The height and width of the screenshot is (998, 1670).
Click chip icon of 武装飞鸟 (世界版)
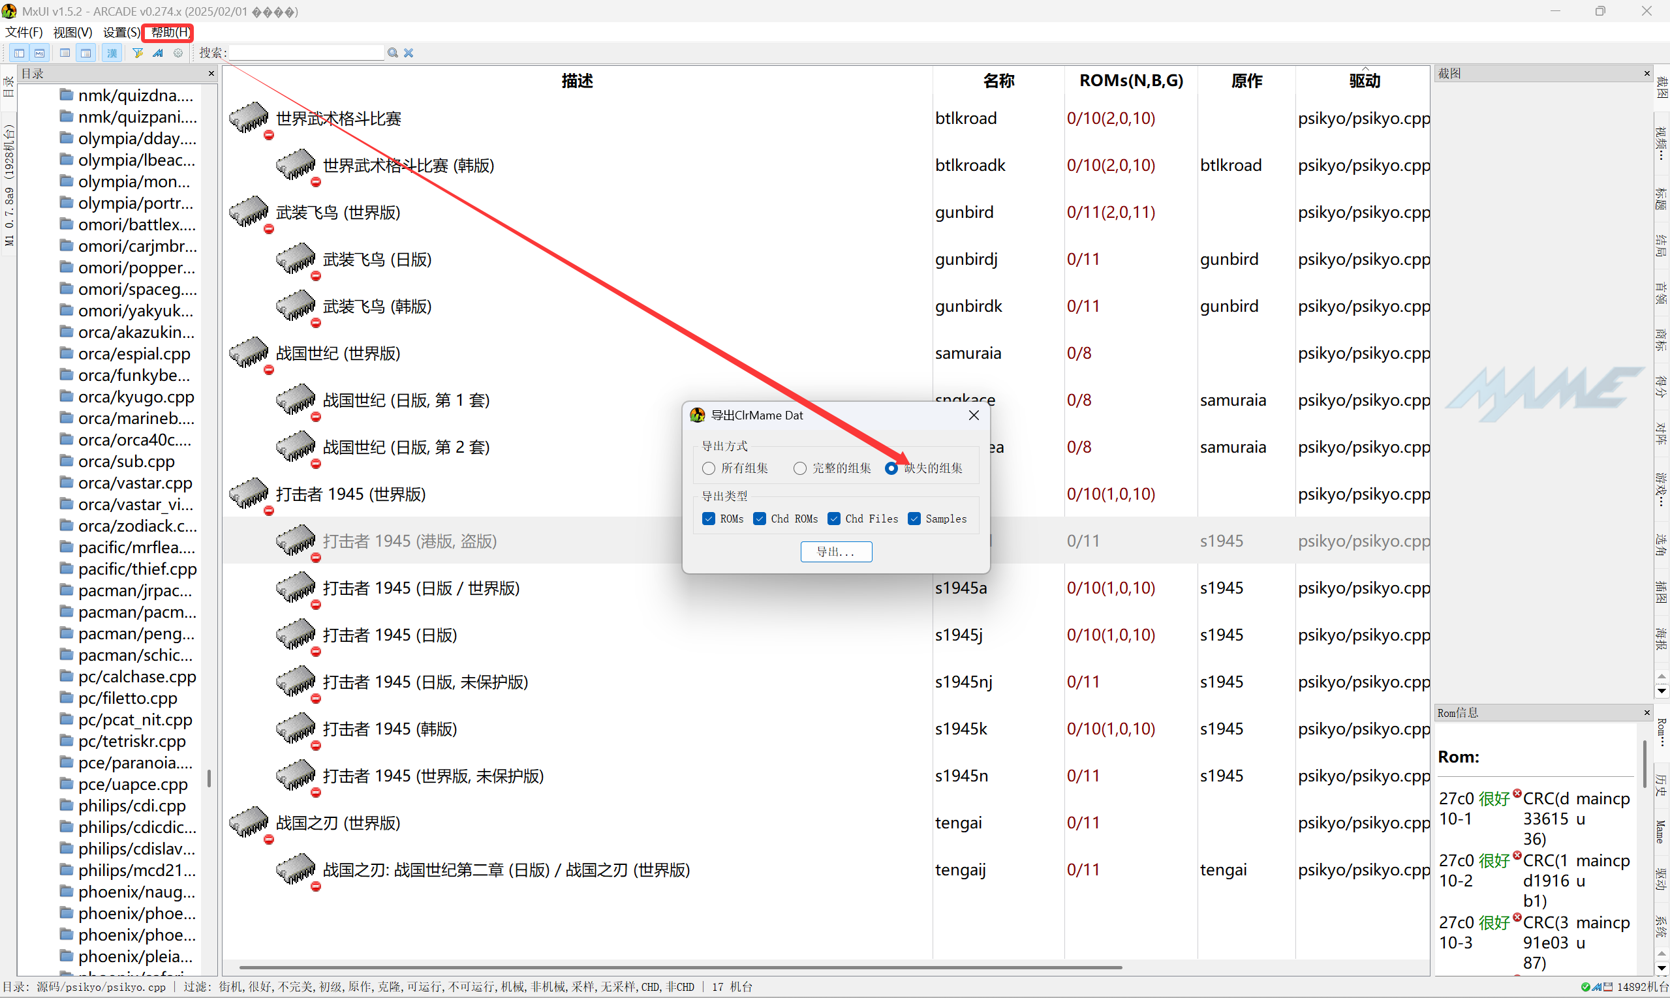[x=249, y=211]
